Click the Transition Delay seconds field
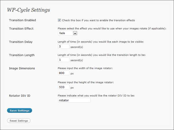 (64, 47)
